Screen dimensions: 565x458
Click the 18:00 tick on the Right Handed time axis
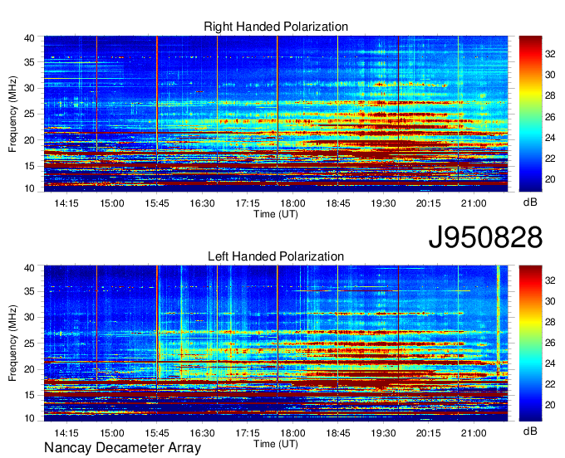pos(292,203)
